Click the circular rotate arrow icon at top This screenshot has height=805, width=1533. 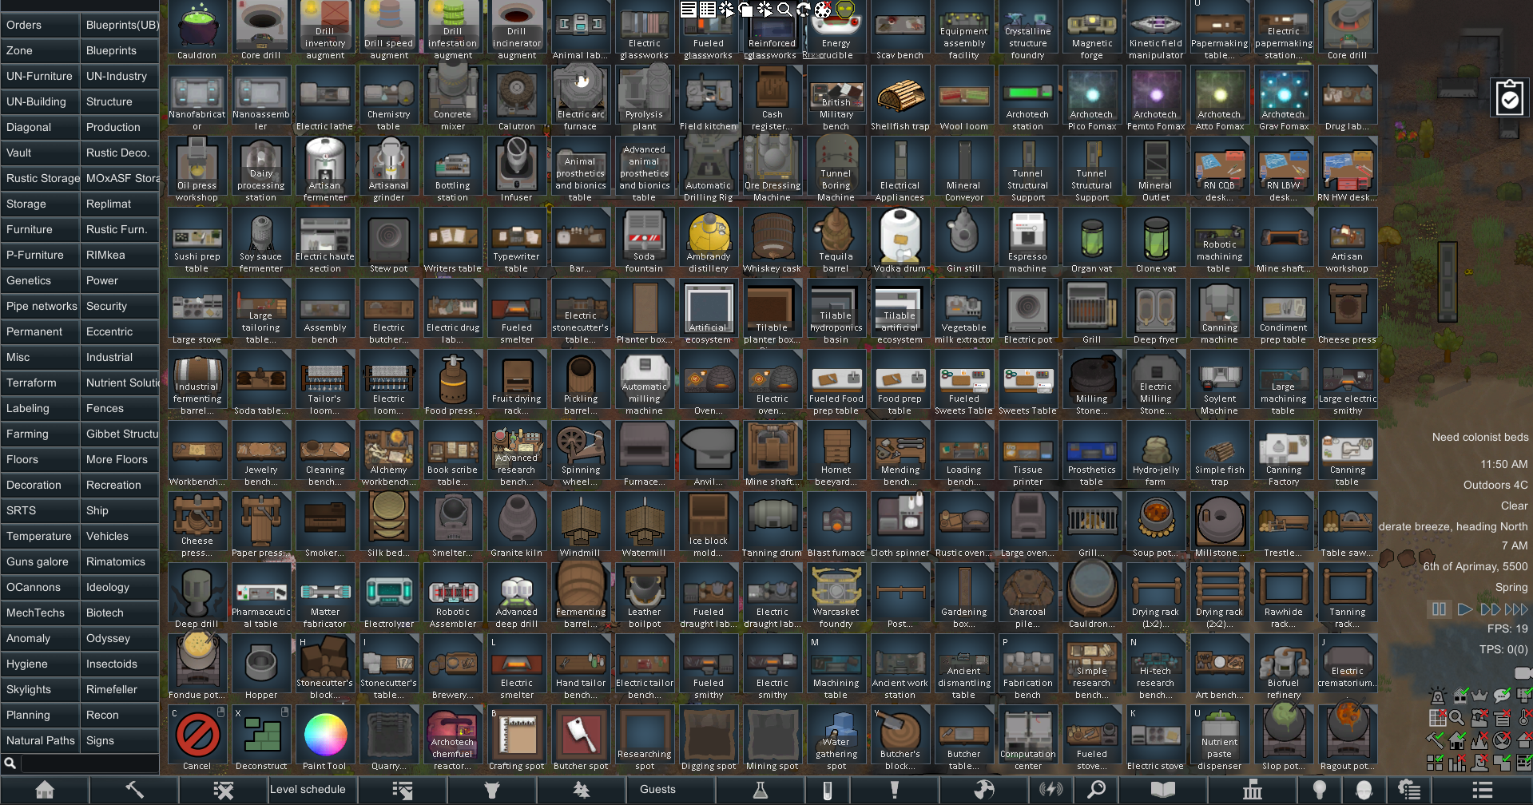click(804, 10)
